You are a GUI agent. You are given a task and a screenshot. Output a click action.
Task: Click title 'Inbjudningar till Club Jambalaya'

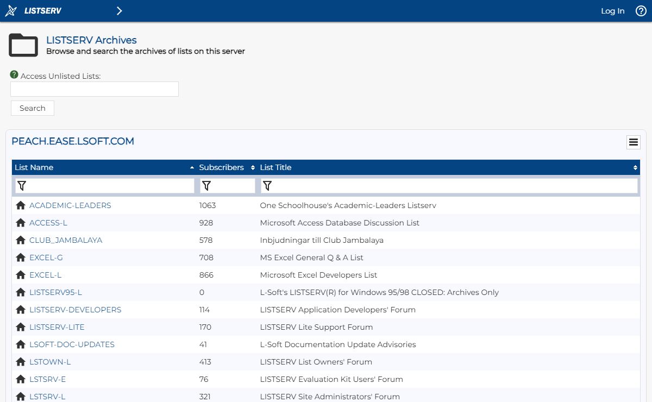322,240
